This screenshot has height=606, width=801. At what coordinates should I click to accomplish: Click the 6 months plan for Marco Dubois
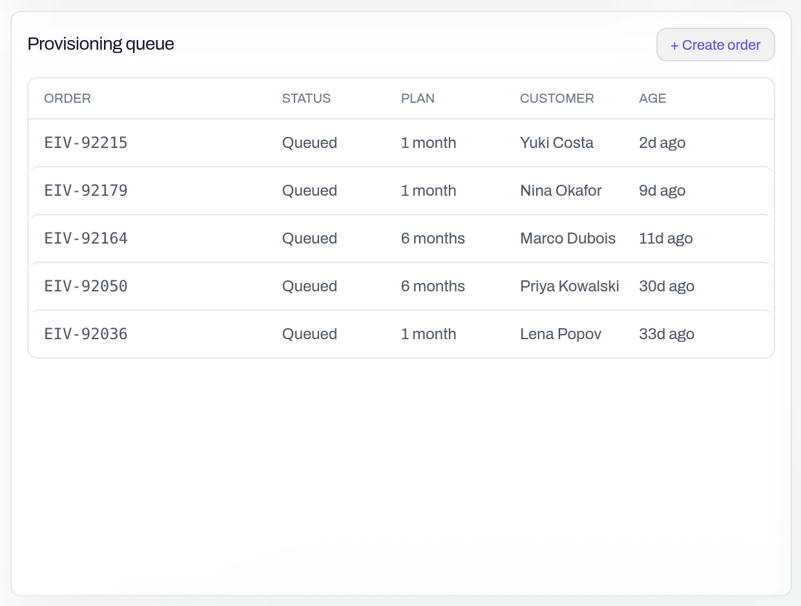click(433, 238)
